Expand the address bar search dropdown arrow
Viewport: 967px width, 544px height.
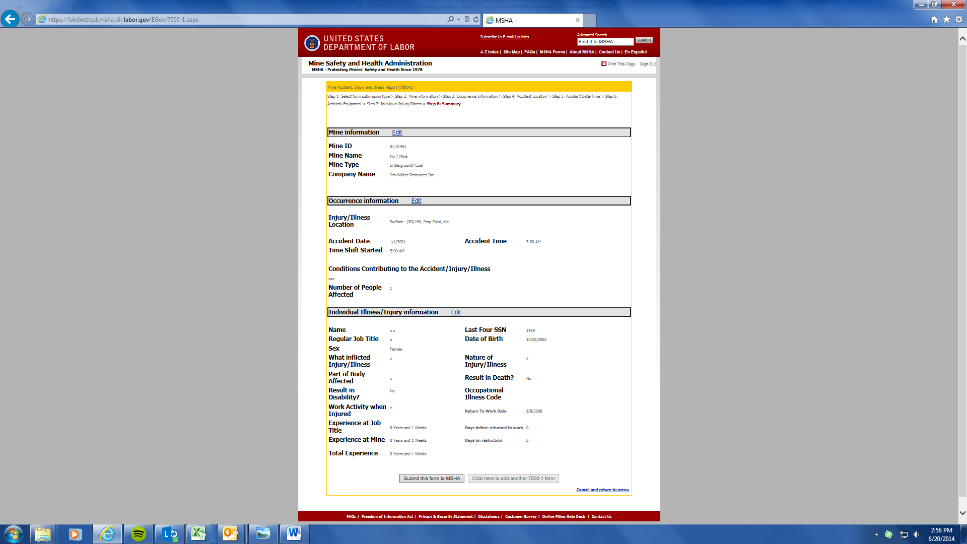point(458,19)
